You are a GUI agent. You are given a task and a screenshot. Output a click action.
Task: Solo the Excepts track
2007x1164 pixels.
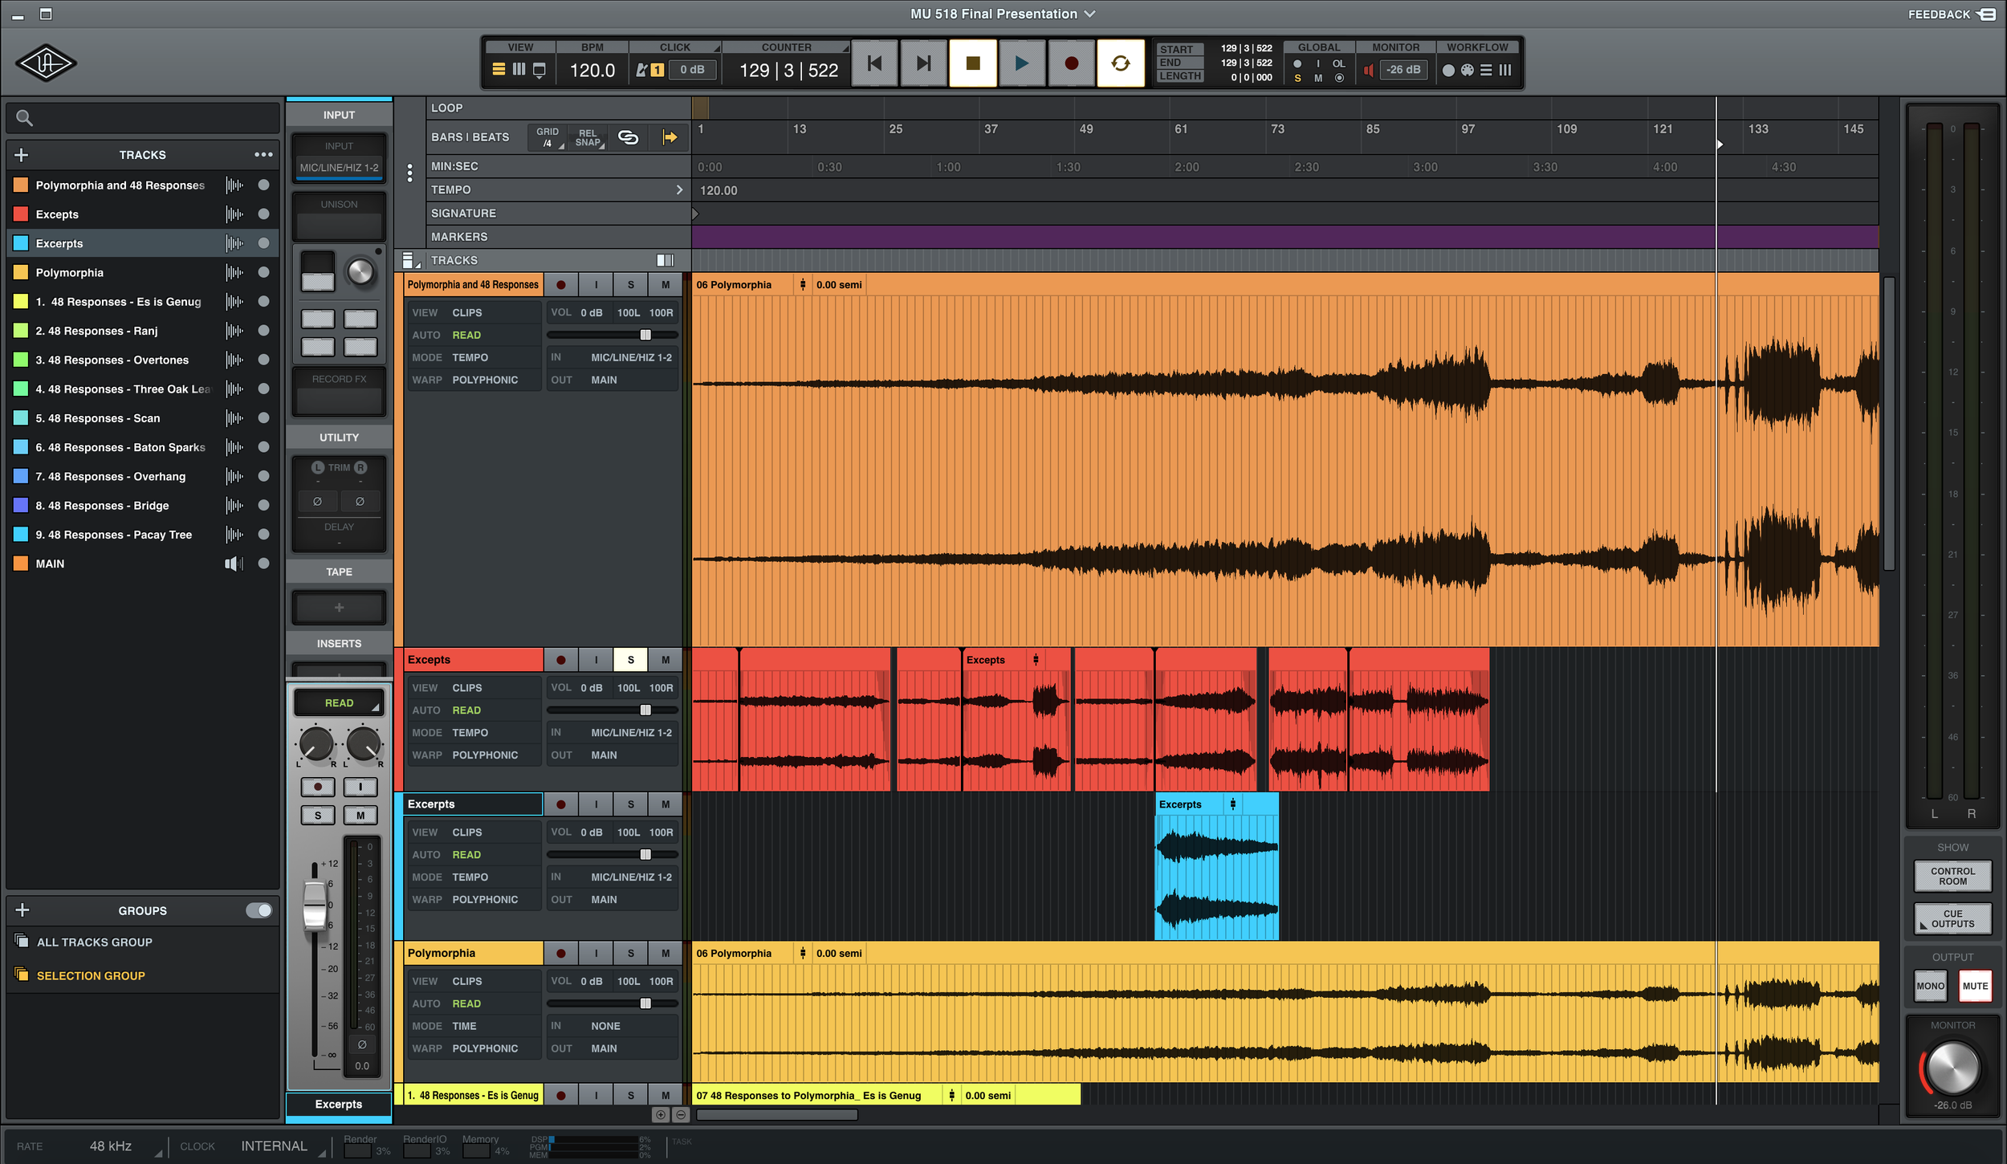pos(630,660)
